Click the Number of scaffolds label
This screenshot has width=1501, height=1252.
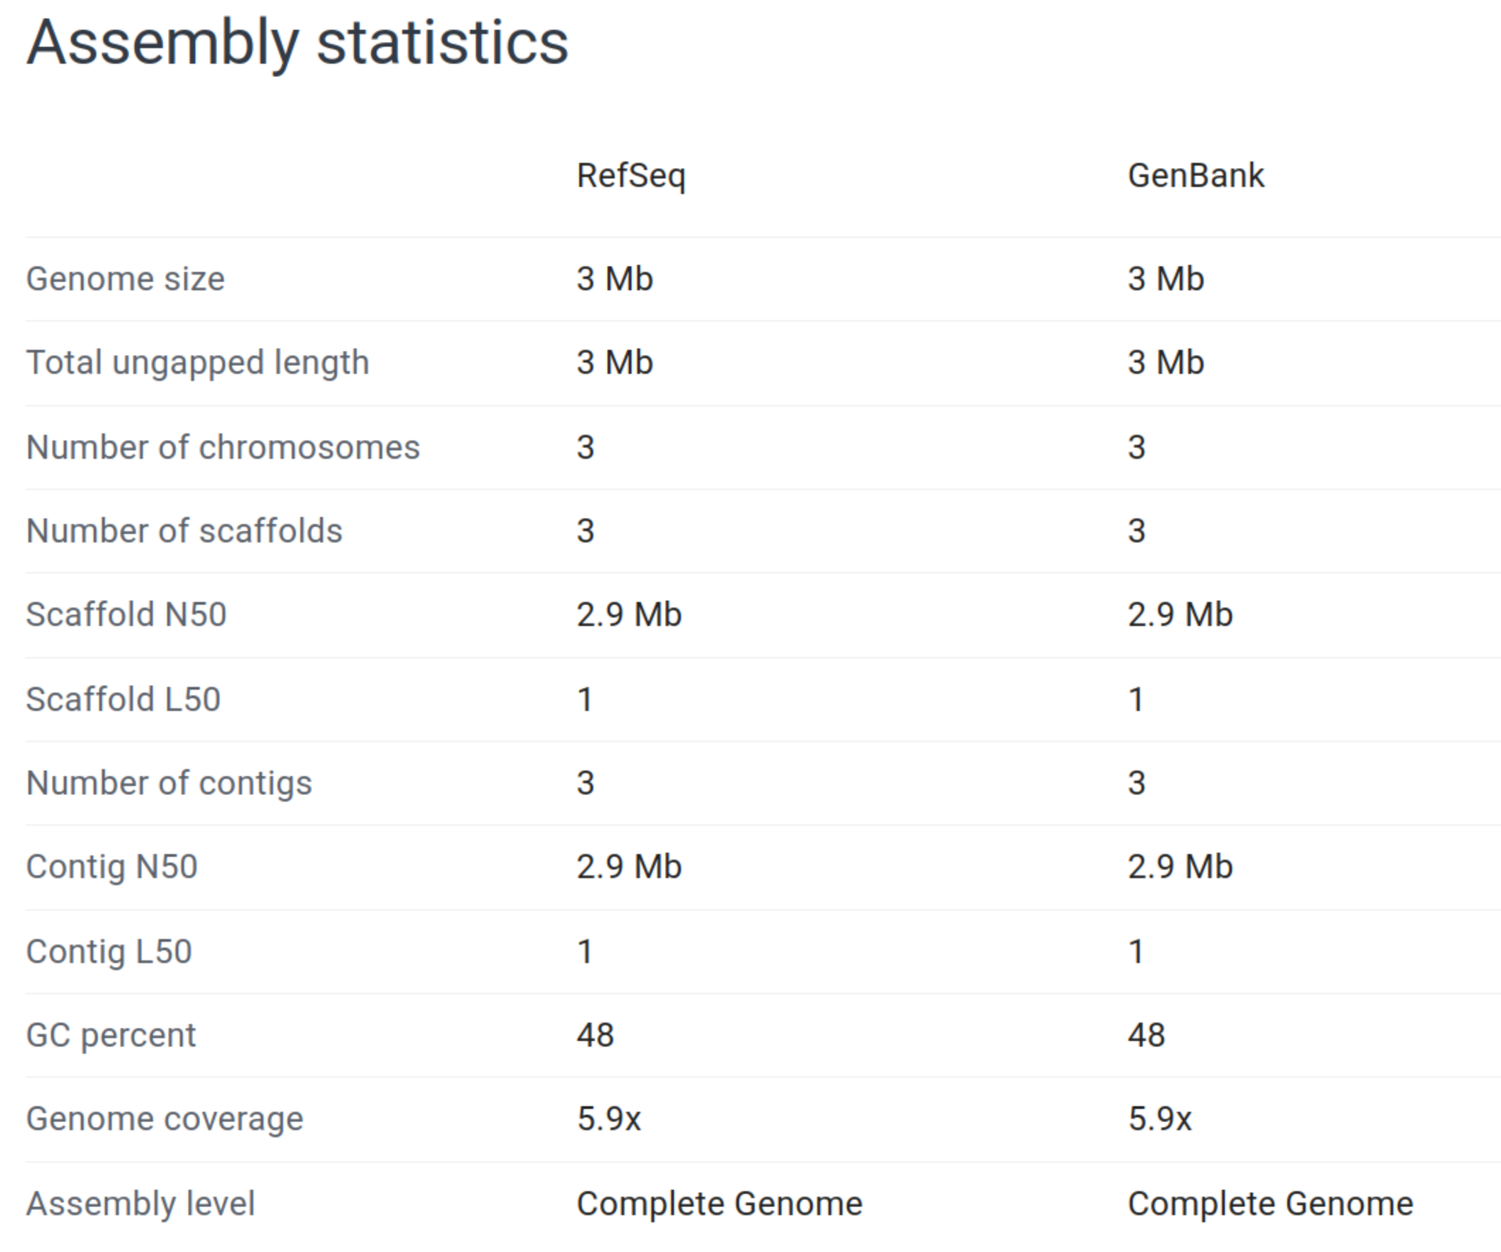pyautogui.click(x=184, y=531)
